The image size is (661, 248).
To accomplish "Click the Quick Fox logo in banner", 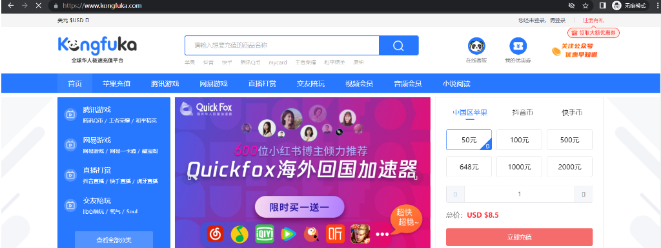I will click(206, 110).
